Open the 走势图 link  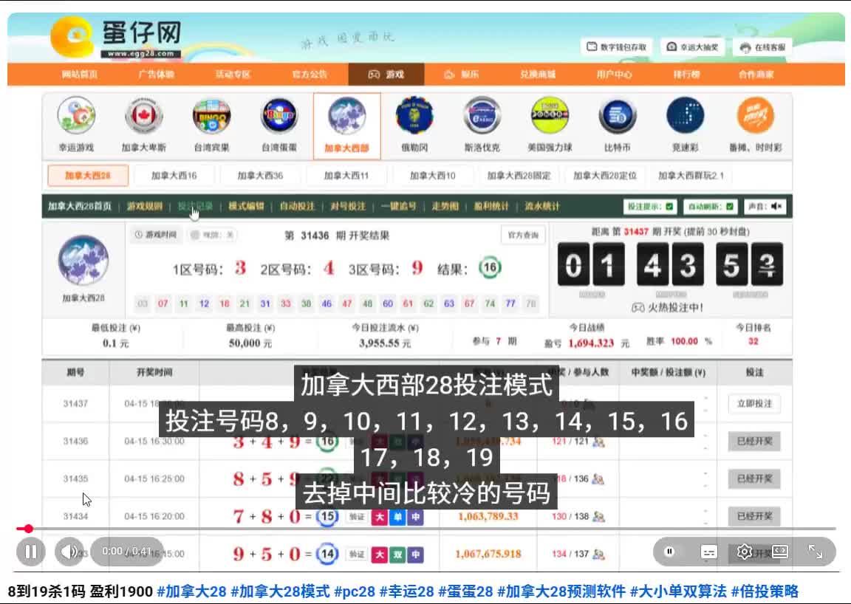click(445, 206)
